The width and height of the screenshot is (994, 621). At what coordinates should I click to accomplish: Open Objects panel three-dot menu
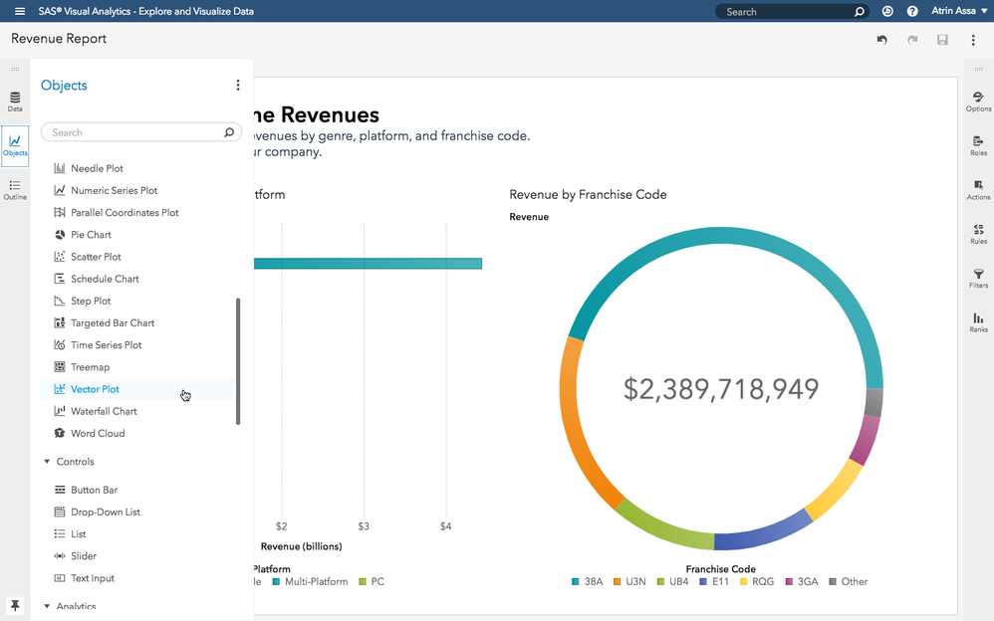coord(238,86)
